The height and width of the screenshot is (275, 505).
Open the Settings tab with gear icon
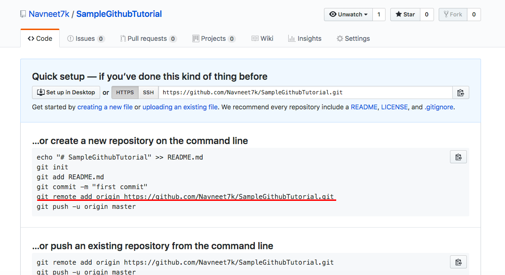353,38
